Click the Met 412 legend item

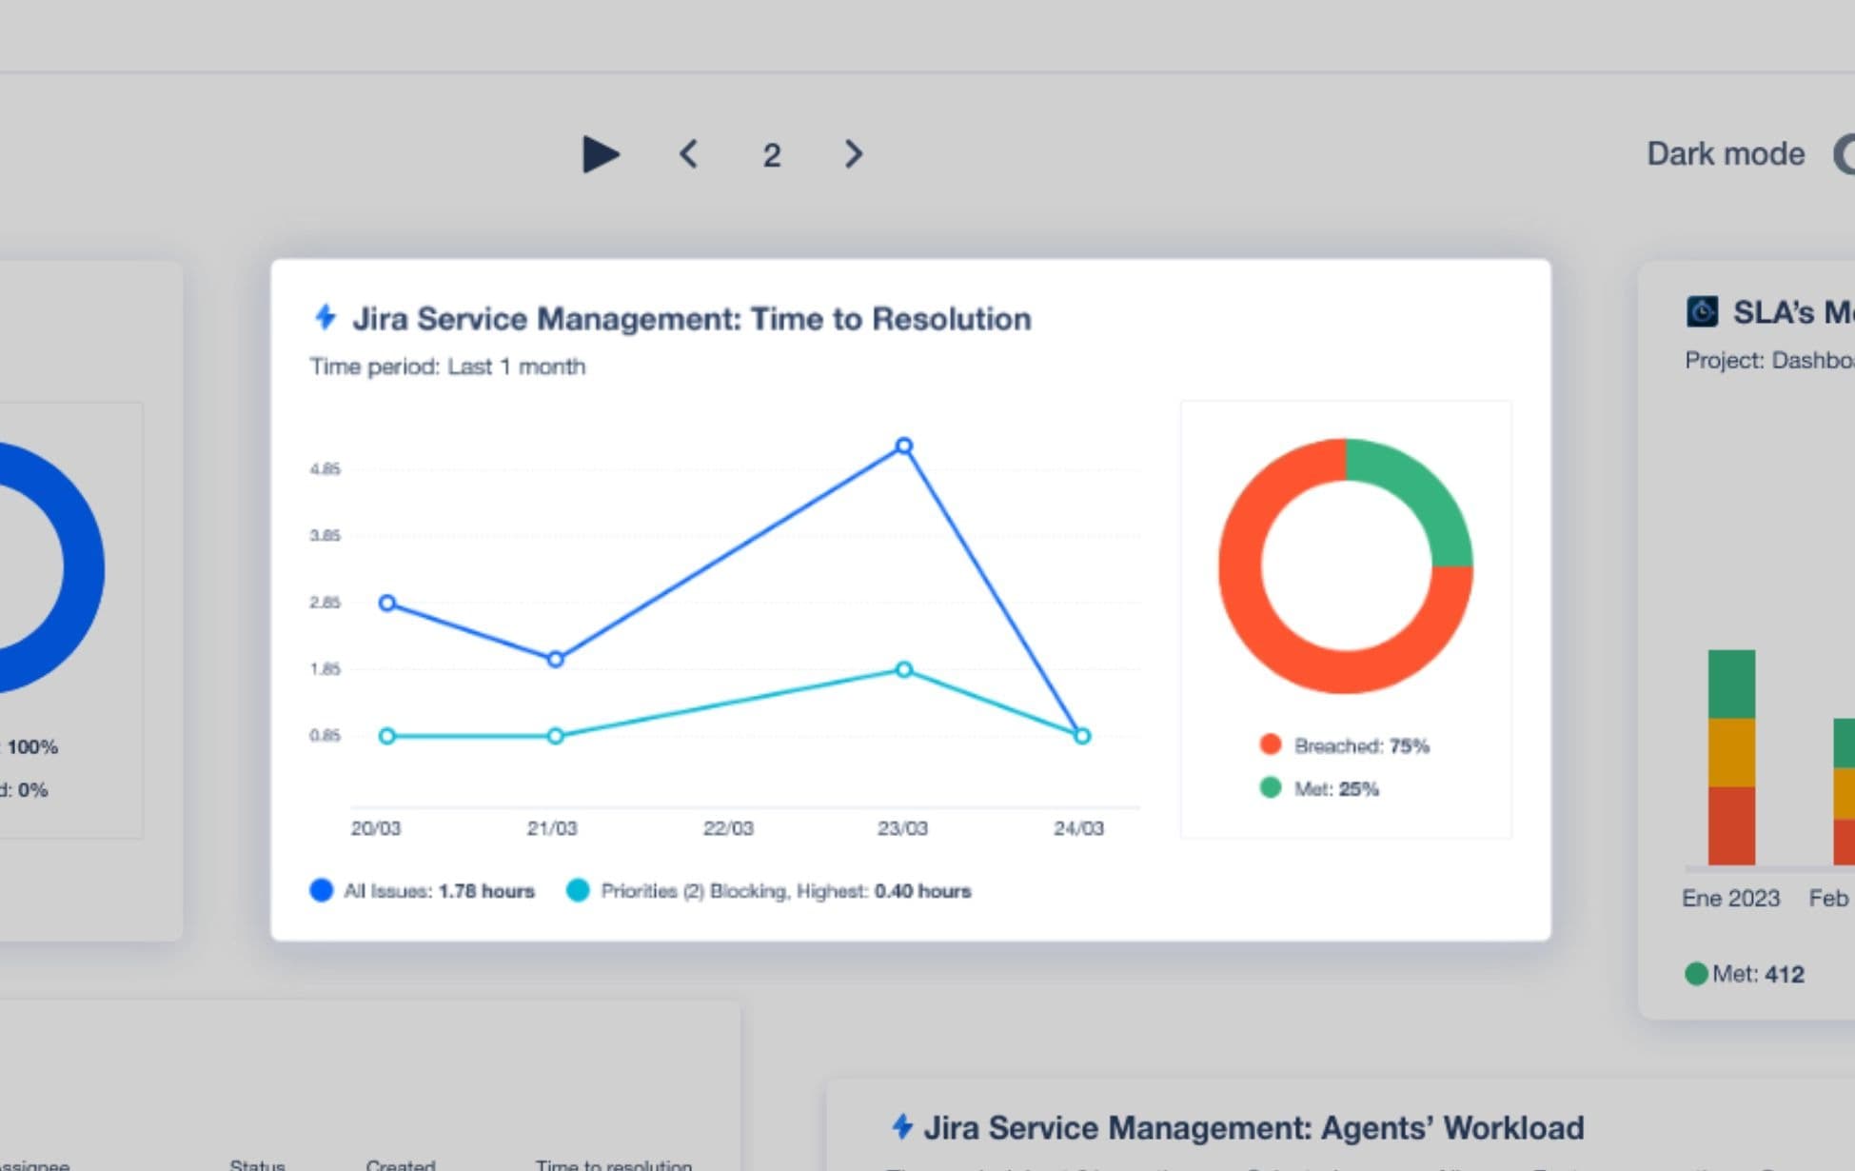pos(1745,974)
